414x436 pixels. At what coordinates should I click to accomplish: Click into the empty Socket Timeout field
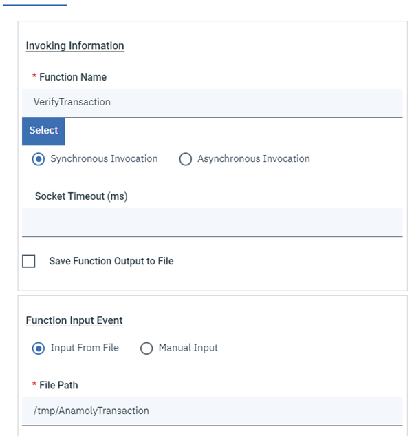[x=212, y=222]
